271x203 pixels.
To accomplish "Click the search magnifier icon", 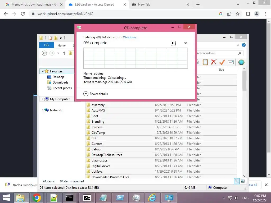I will click(x=240, y=53).
